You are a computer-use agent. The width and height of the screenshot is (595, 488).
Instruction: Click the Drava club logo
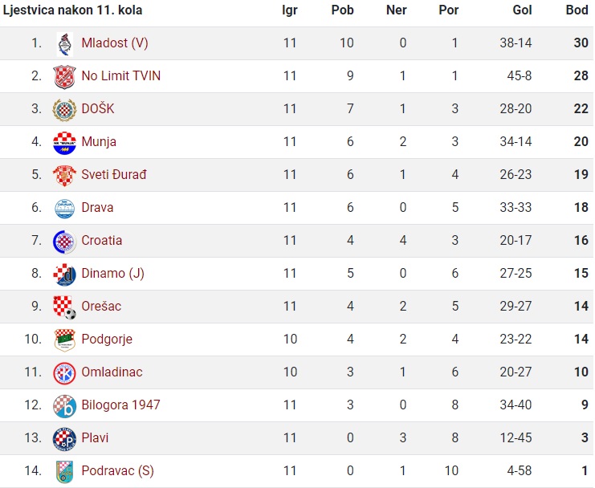[64, 208]
